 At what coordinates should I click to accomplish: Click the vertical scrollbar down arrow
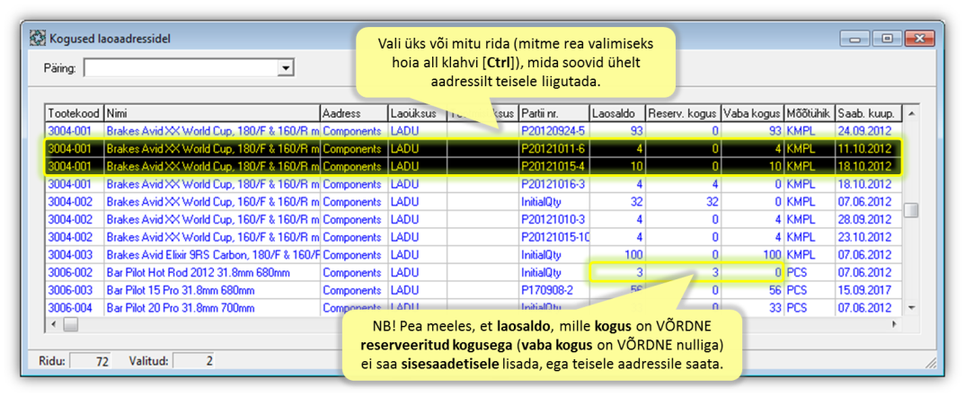[x=911, y=307]
